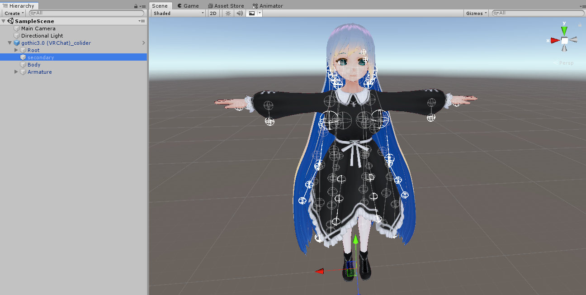Click the Hierarchy search field

86,13
